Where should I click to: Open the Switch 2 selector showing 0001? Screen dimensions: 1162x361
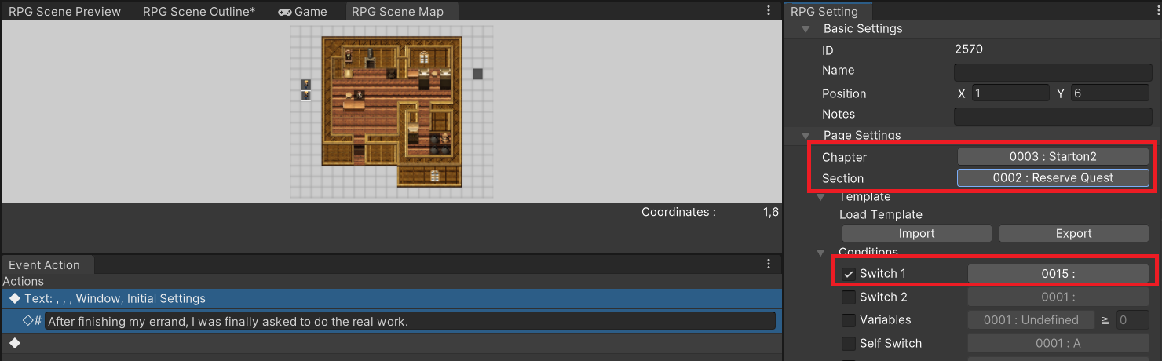pos(1058,297)
